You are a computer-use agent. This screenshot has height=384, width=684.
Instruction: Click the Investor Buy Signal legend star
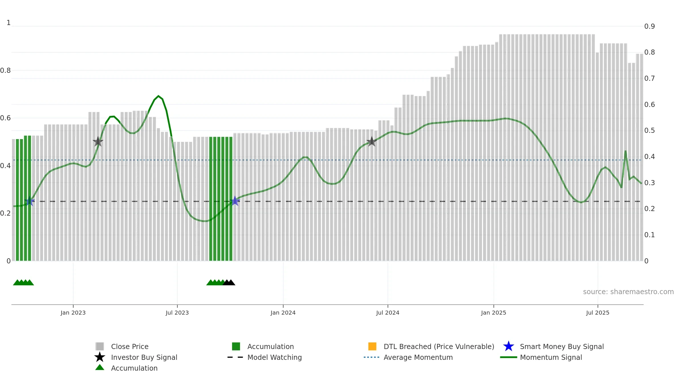[100, 357]
